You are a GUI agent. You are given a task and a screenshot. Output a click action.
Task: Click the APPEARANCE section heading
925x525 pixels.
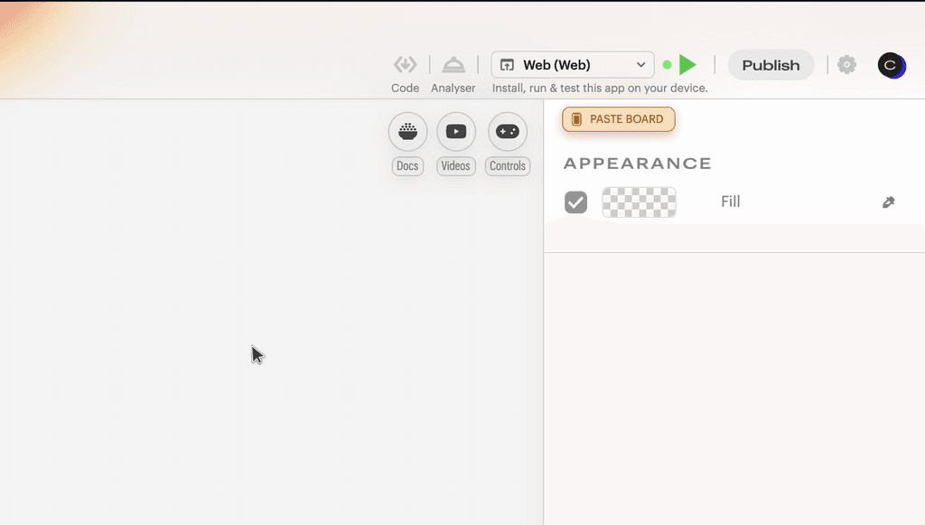tap(637, 163)
